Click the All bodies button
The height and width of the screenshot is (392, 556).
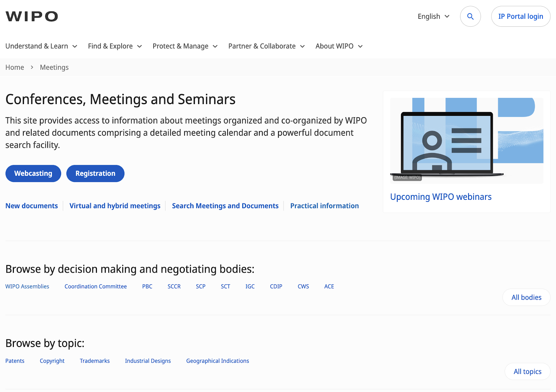pyautogui.click(x=526, y=297)
